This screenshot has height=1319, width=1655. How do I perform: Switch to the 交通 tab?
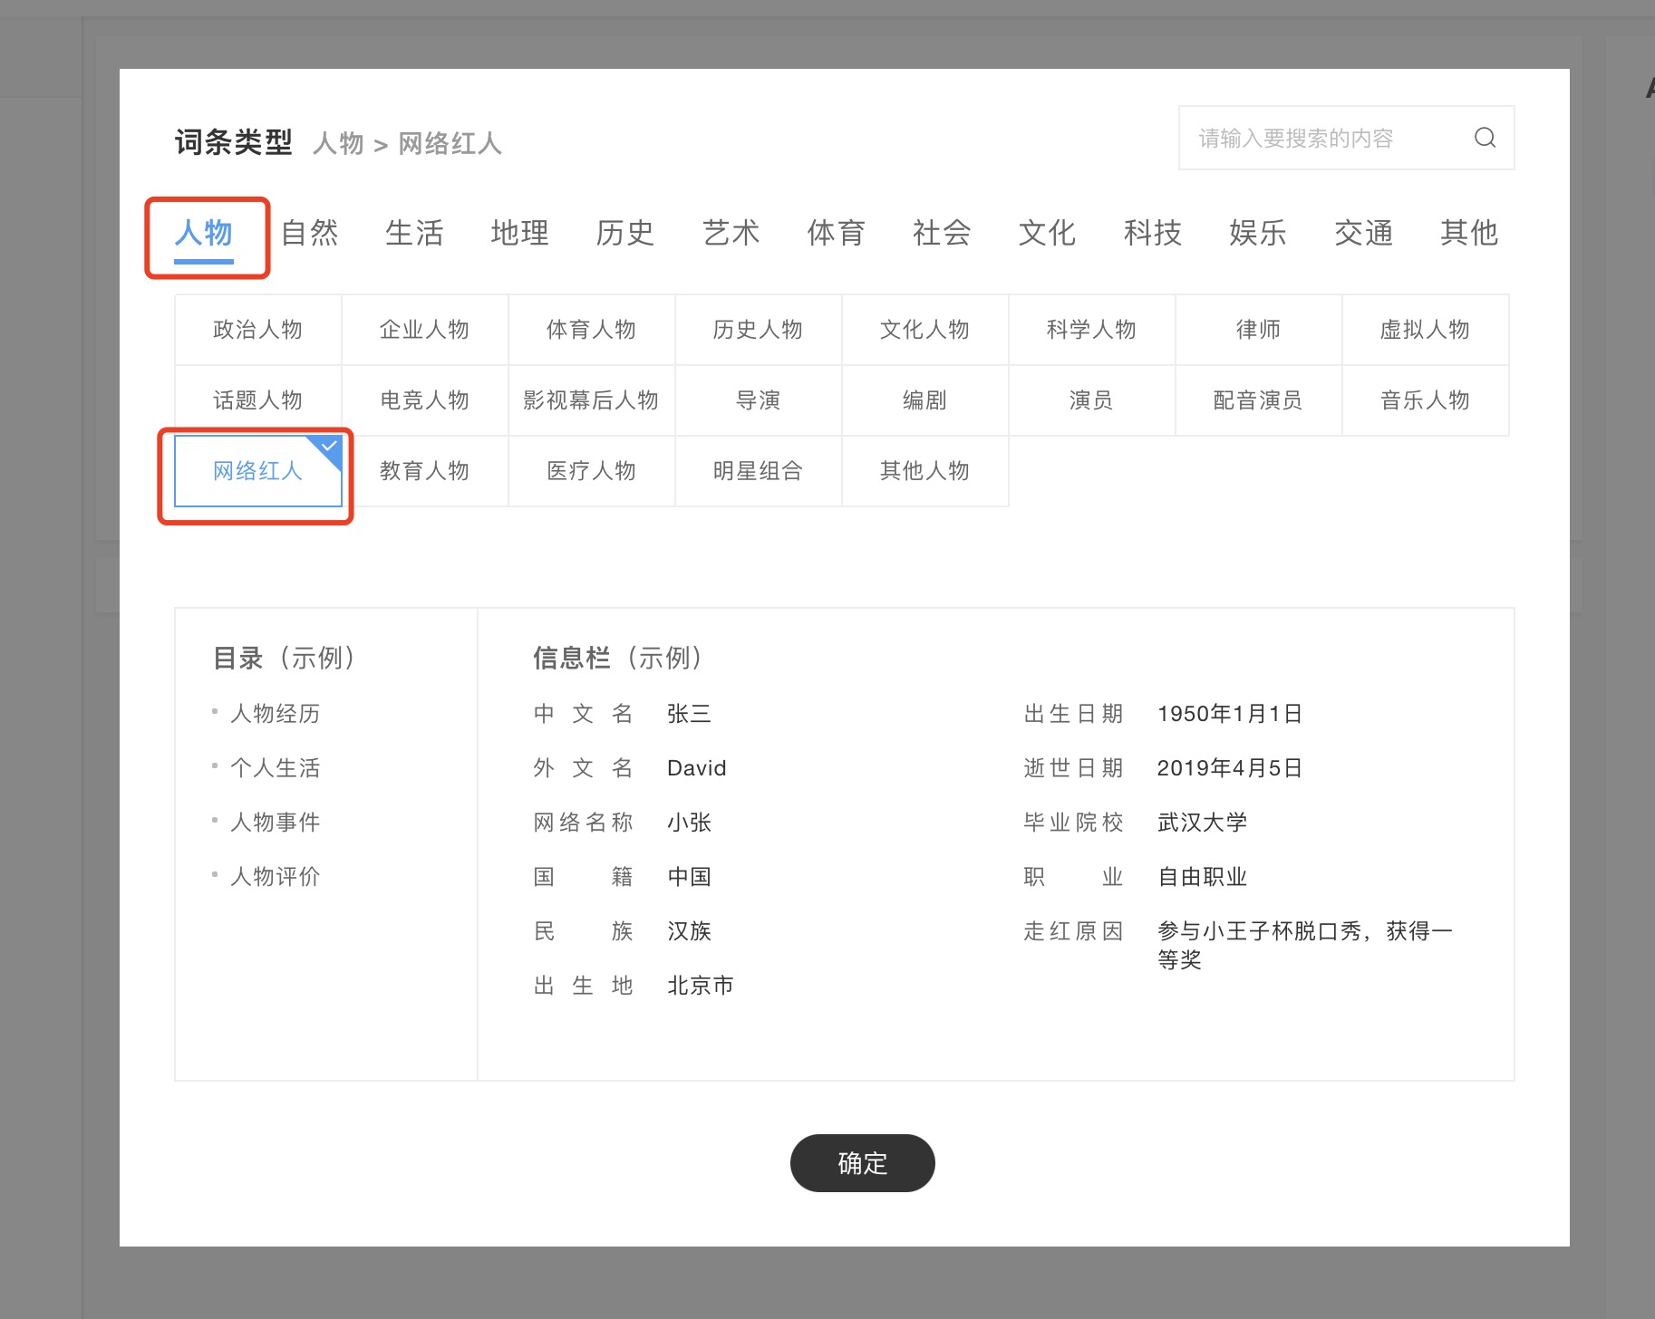point(1363,234)
